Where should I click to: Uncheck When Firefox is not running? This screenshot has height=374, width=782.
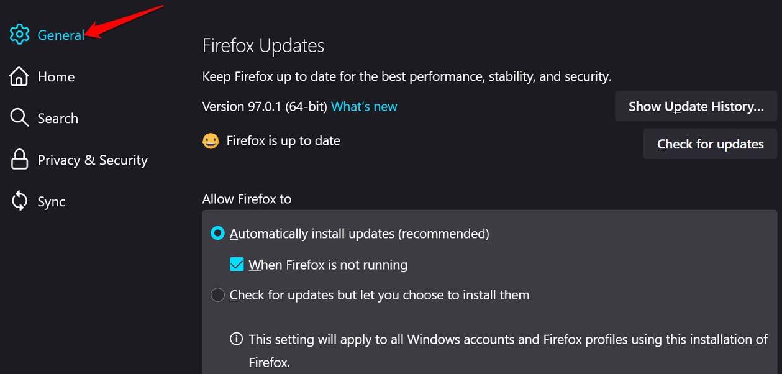tap(236, 264)
